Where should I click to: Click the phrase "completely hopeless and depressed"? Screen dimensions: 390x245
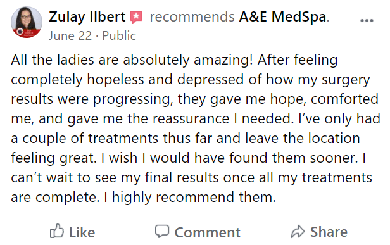[x=128, y=80]
